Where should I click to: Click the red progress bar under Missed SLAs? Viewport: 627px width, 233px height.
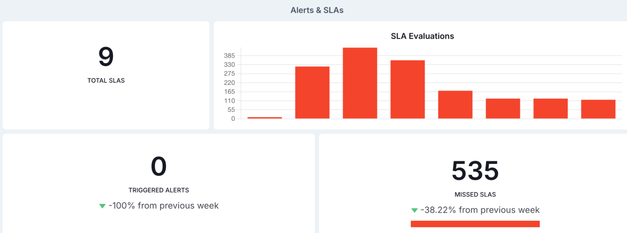[x=475, y=224]
